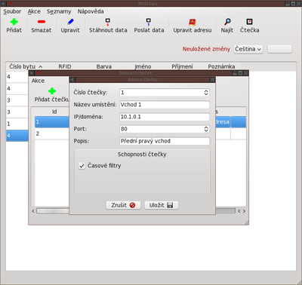Close the Adresa čtečky dialog
Viewport: 302px width, 285px height.
(212, 80)
